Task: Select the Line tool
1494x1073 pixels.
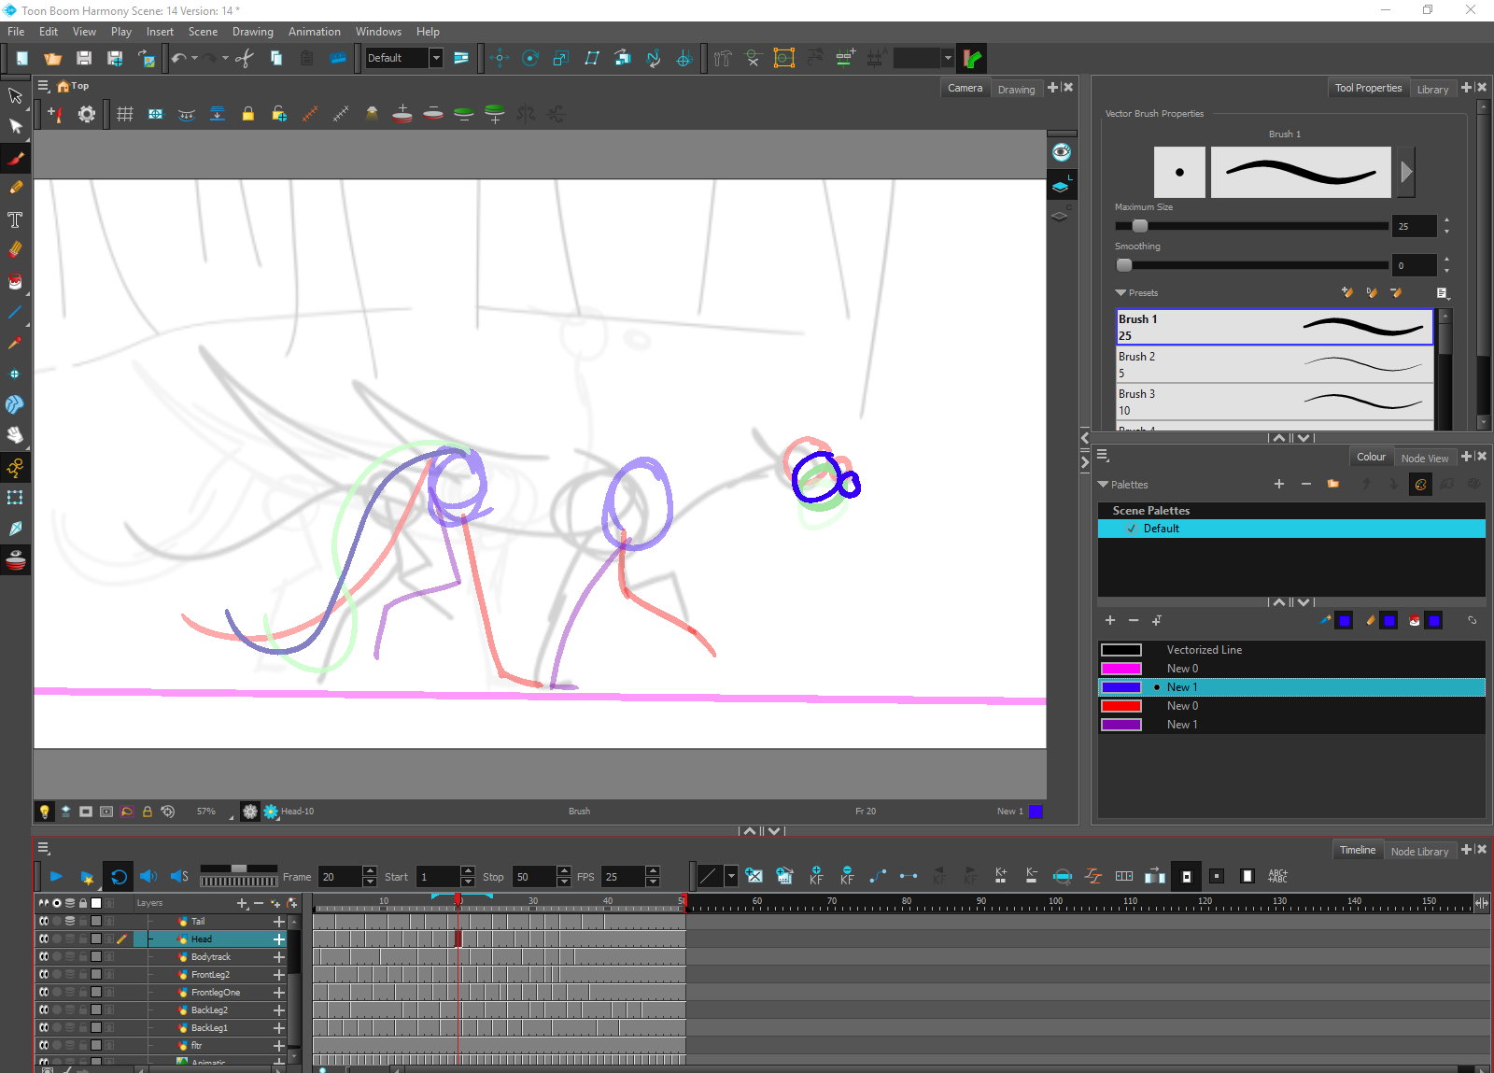Action: coord(15,312)
